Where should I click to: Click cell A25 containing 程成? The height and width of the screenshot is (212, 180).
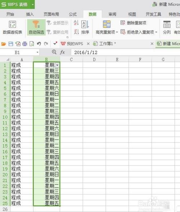tap(22, 203)
